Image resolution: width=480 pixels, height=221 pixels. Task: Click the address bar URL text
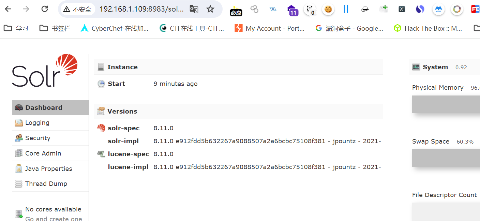pyautogui.click(x=141, y=9)
